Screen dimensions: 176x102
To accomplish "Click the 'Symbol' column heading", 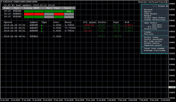I will pos(34,22).
